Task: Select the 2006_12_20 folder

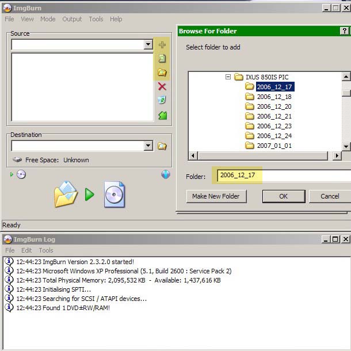Action: click(274, 106)
